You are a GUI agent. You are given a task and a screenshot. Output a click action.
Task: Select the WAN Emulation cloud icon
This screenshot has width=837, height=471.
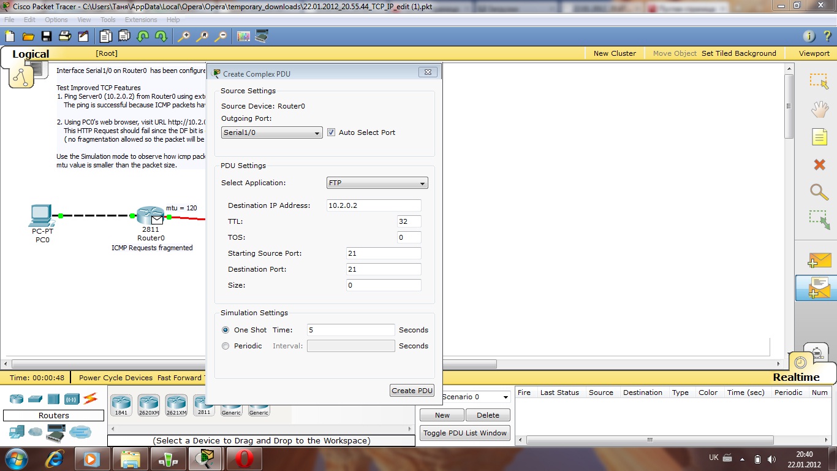coord(36,432)
